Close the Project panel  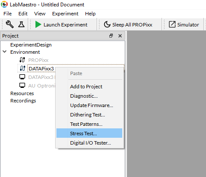tap(120, 36)
